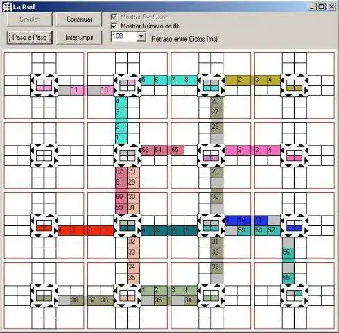This screenshot has height=333, width=339.
Task: Click the dark teal flit numbered 4
Action: (x=148, y=230)
